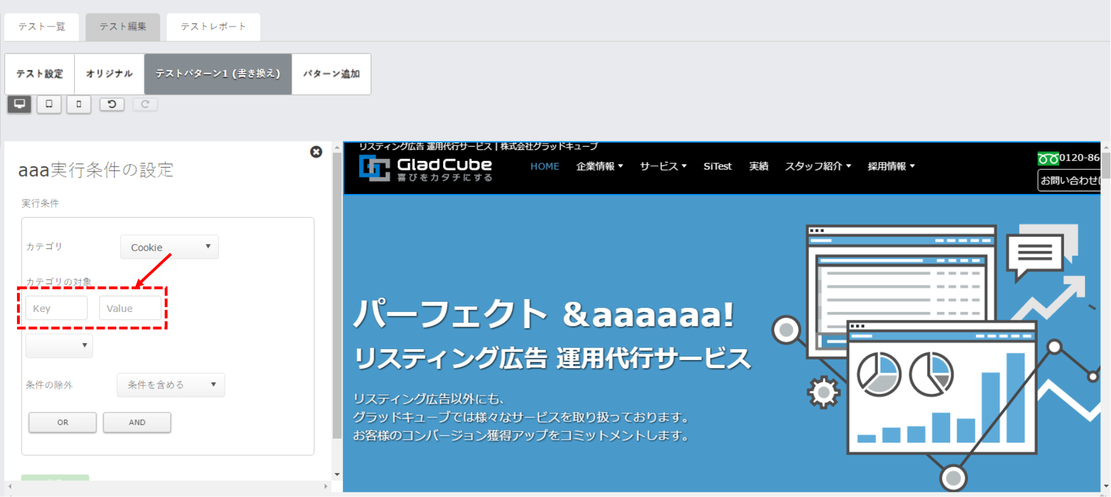Click the カテゴリの対象 label
The image size is (1111, 497).
[59, 282]
